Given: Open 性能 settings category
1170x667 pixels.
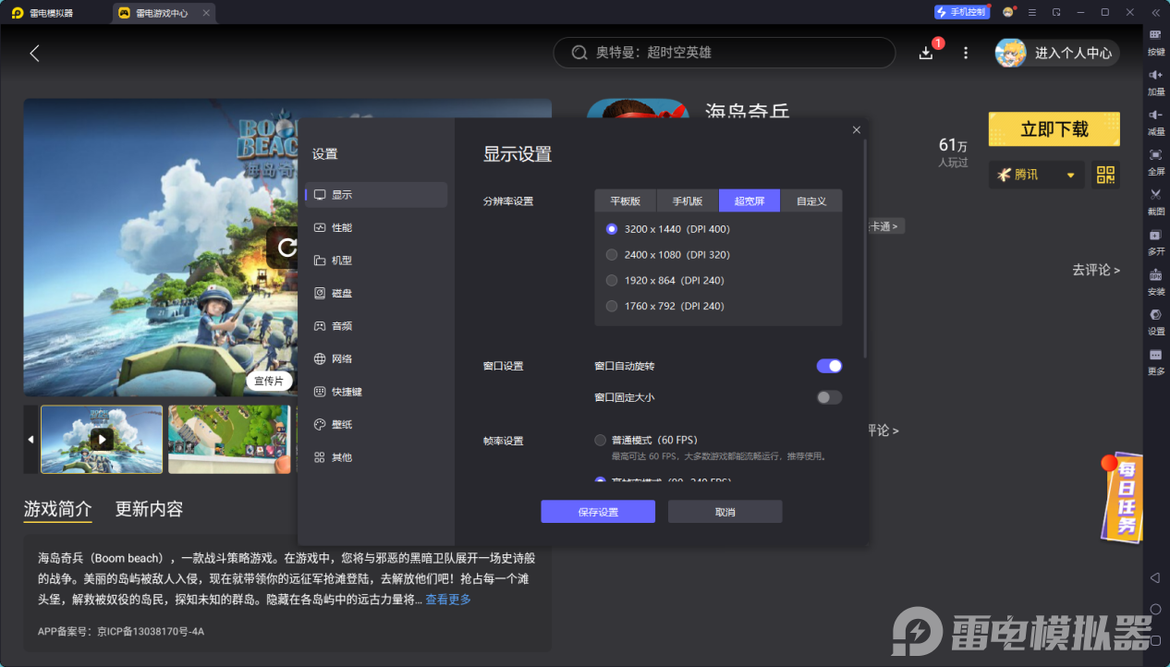Looking at the screenshot, I should point(342,227).
